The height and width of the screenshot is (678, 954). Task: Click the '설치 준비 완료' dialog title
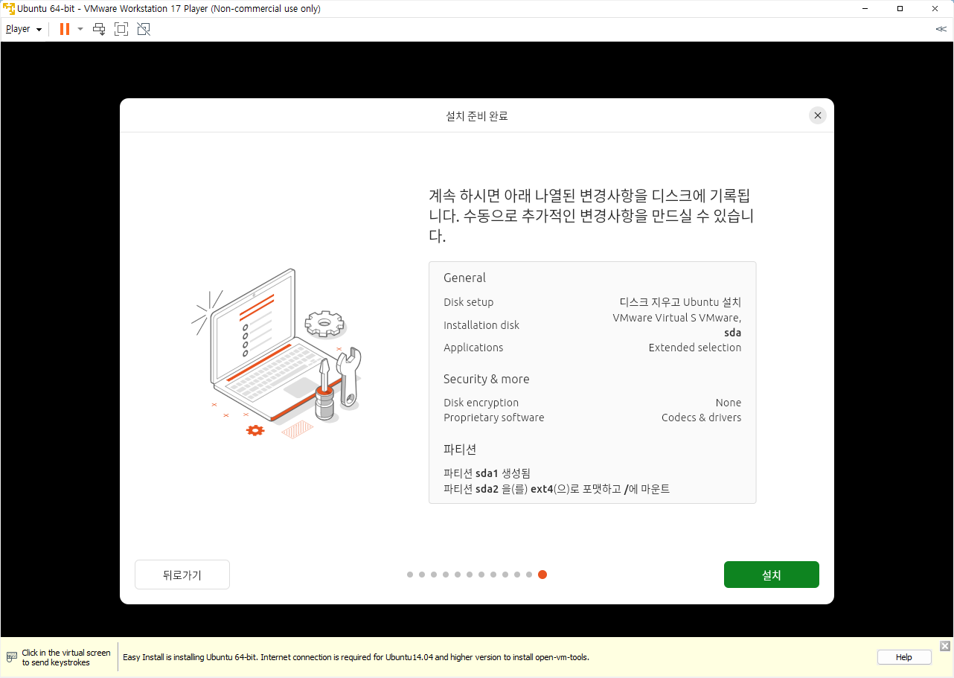click(x=476, y=116)
